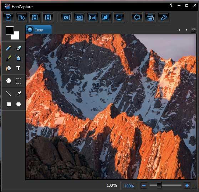Click the zoom slider handle
Image resolution: width=199 pixels, height=192 pixels.
(x=159, y=185)
